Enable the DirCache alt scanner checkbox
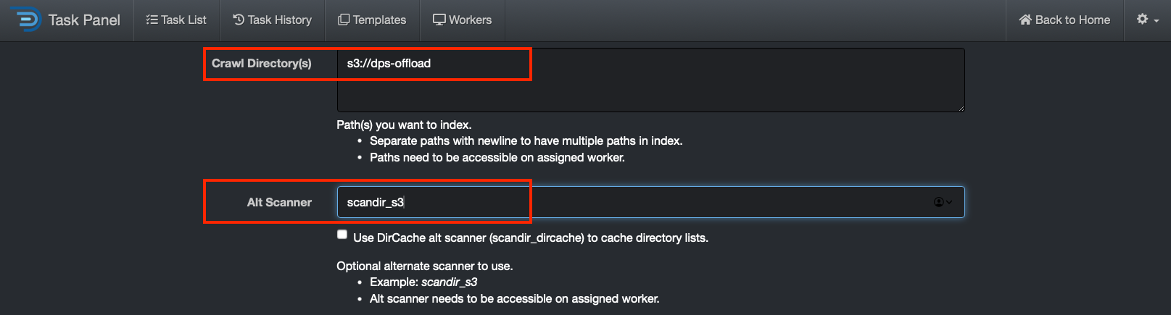The image size is (1171, 315). 342,234
